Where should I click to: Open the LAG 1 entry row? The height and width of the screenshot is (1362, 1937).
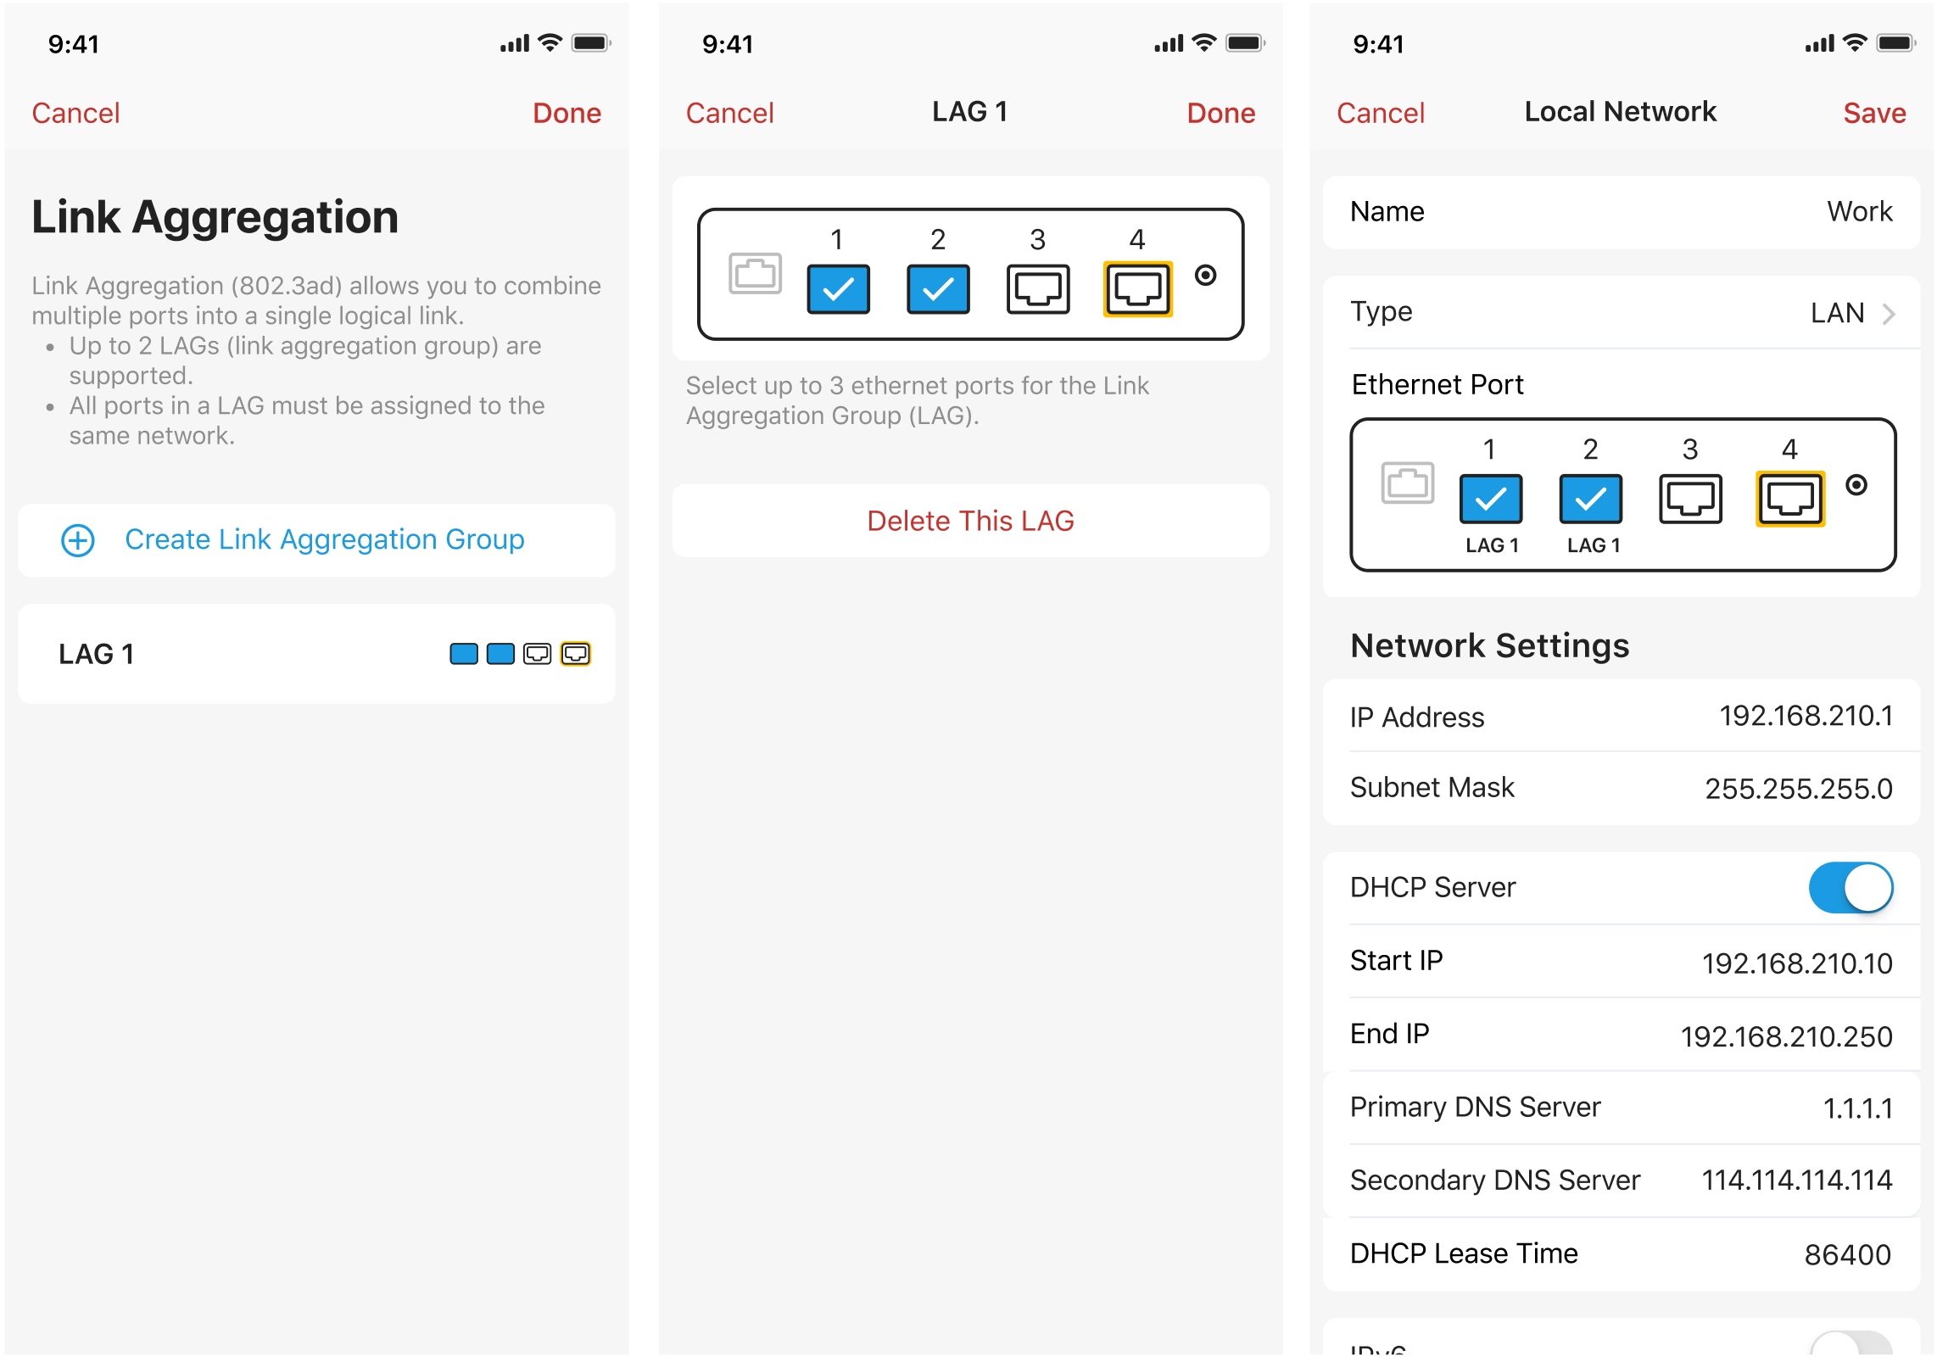coord(316,654)
